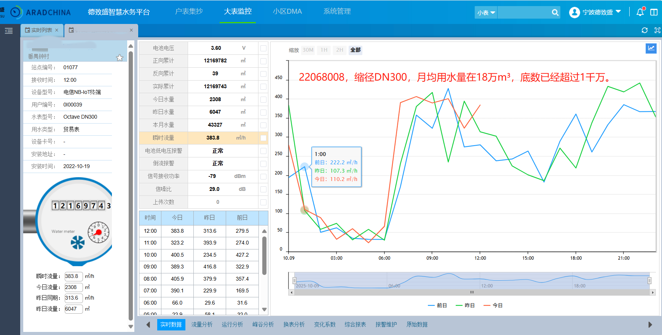The height and width of the screenshot is (335, 662).
Task: Switch to the 小区DMA menu
Action: tap(287, 11)
